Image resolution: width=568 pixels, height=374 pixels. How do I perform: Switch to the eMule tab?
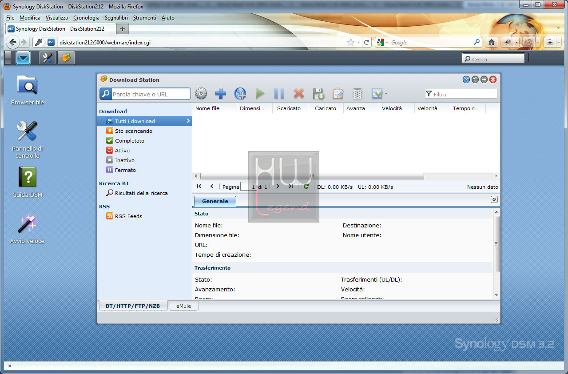click(184, 306)
